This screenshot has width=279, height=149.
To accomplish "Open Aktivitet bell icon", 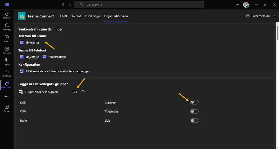I will (x=7, y=27).
